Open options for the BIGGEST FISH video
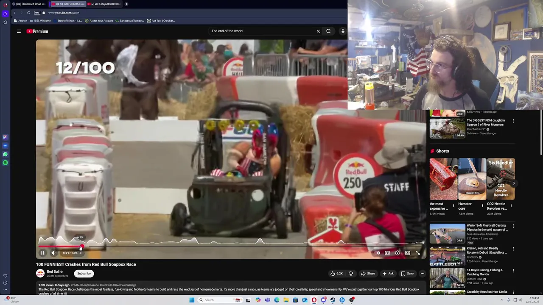Screen dimensions: 543x305 pyautogui.click(x=513, y=121)
